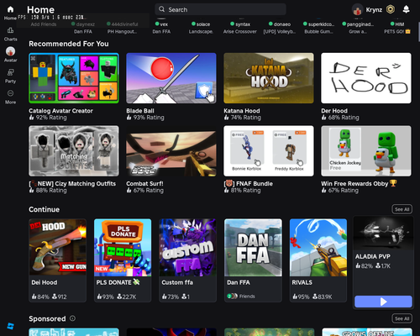Play ALADIA PVP with blue button
The width and height of the screenshot is (420, 336).
383,302
